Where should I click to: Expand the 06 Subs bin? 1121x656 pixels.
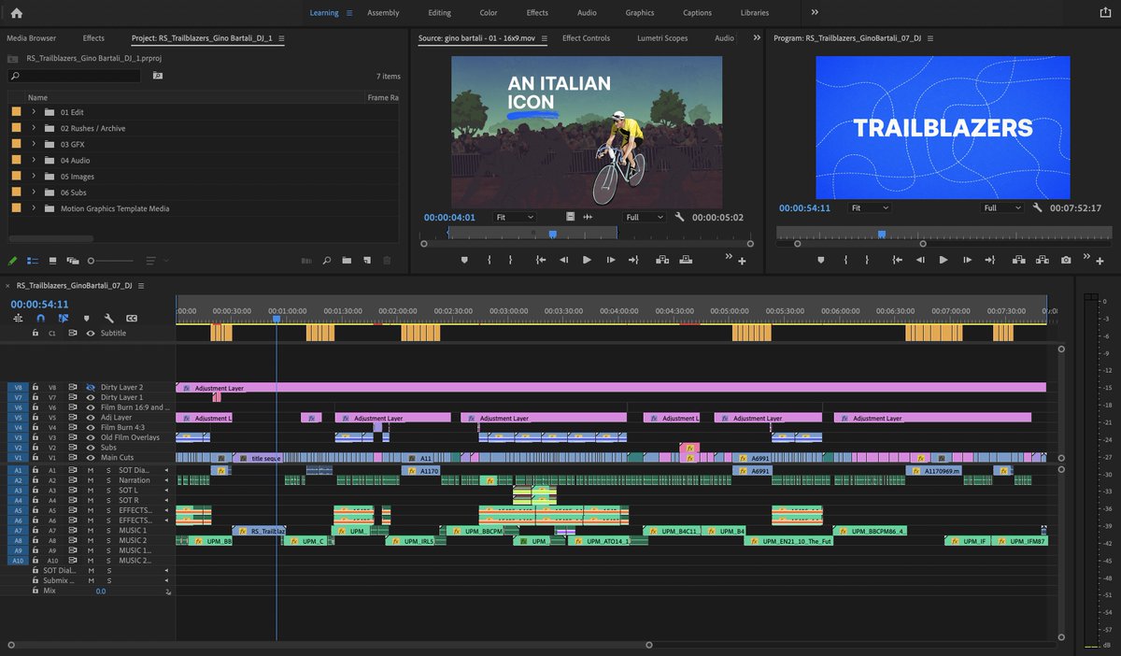(34, 193)
